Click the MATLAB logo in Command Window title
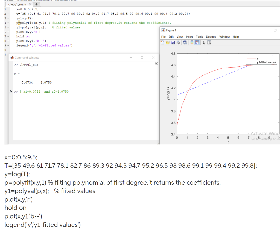280x236 pixels. point(12,57)
